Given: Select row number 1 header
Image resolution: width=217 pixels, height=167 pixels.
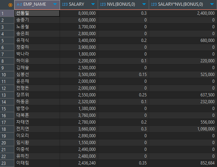Looking at the screenshot, I should (x=7, y=13).
